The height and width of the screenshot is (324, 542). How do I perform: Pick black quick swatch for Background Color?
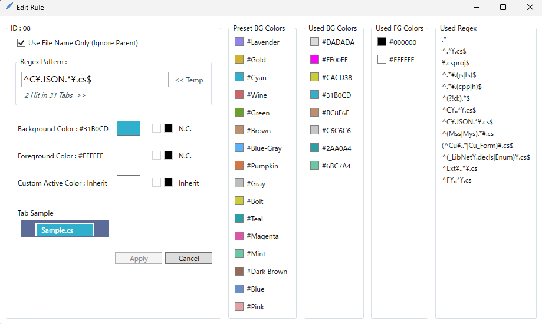(168, 128)
